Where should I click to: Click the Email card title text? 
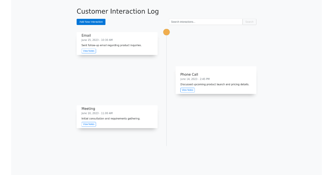pyautogui.click(x=86, y=35)
